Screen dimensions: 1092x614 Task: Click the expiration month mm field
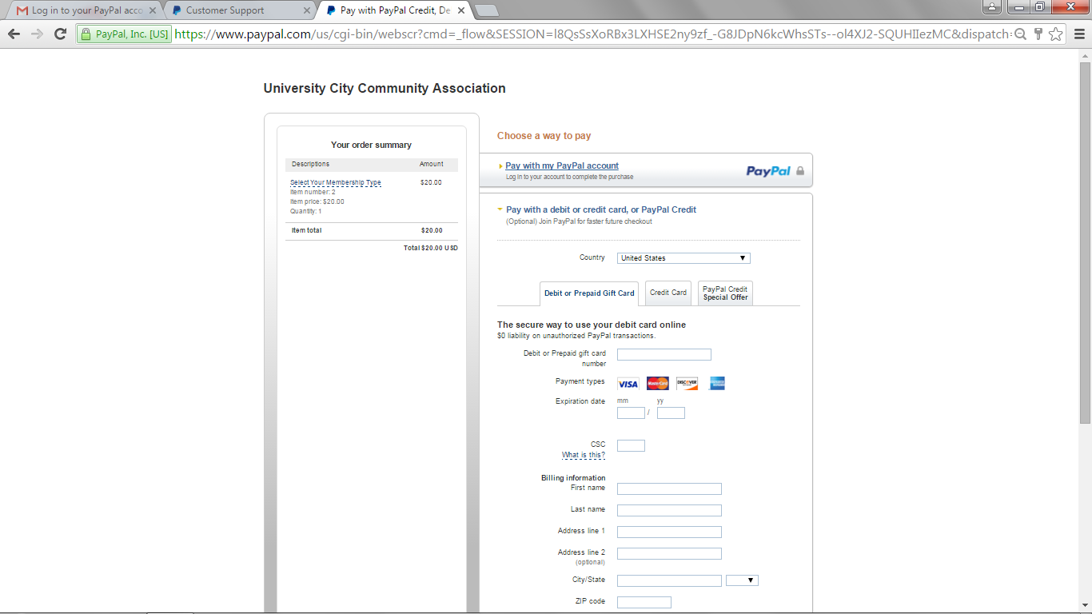[x=631, y=413]
